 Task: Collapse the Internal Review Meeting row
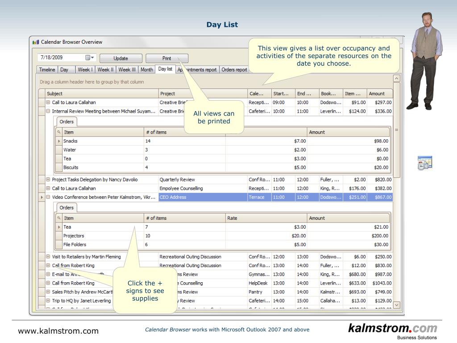[x=48, y=111]
